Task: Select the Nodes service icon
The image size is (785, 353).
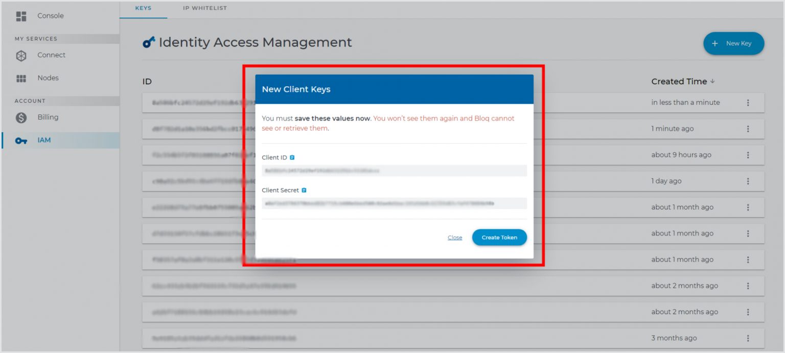Action: click(21, 78)
